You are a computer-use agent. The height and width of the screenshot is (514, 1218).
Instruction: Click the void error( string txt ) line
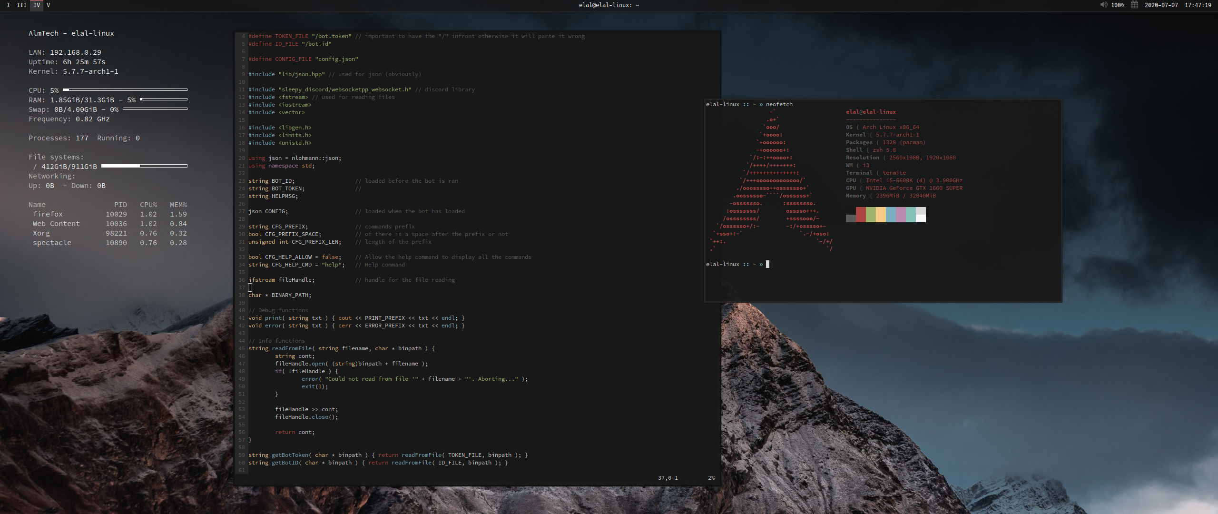tap(356, 326)
